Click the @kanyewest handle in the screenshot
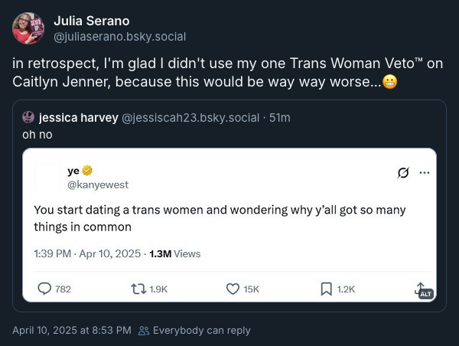The image size is (459, 346). (x=98, y=184)
